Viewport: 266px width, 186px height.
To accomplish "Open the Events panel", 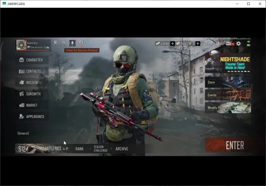I will click(x=228, y=95).
